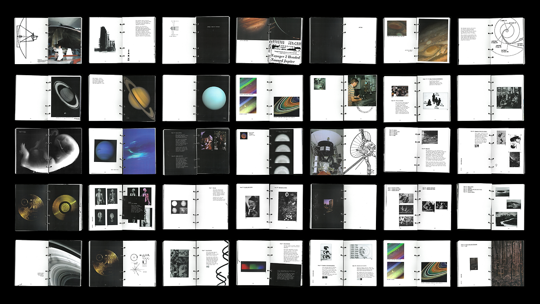This screenshot has height=304, width=540.
Task: Select the anatomical human figures spread
Action: tap(122, 207)
